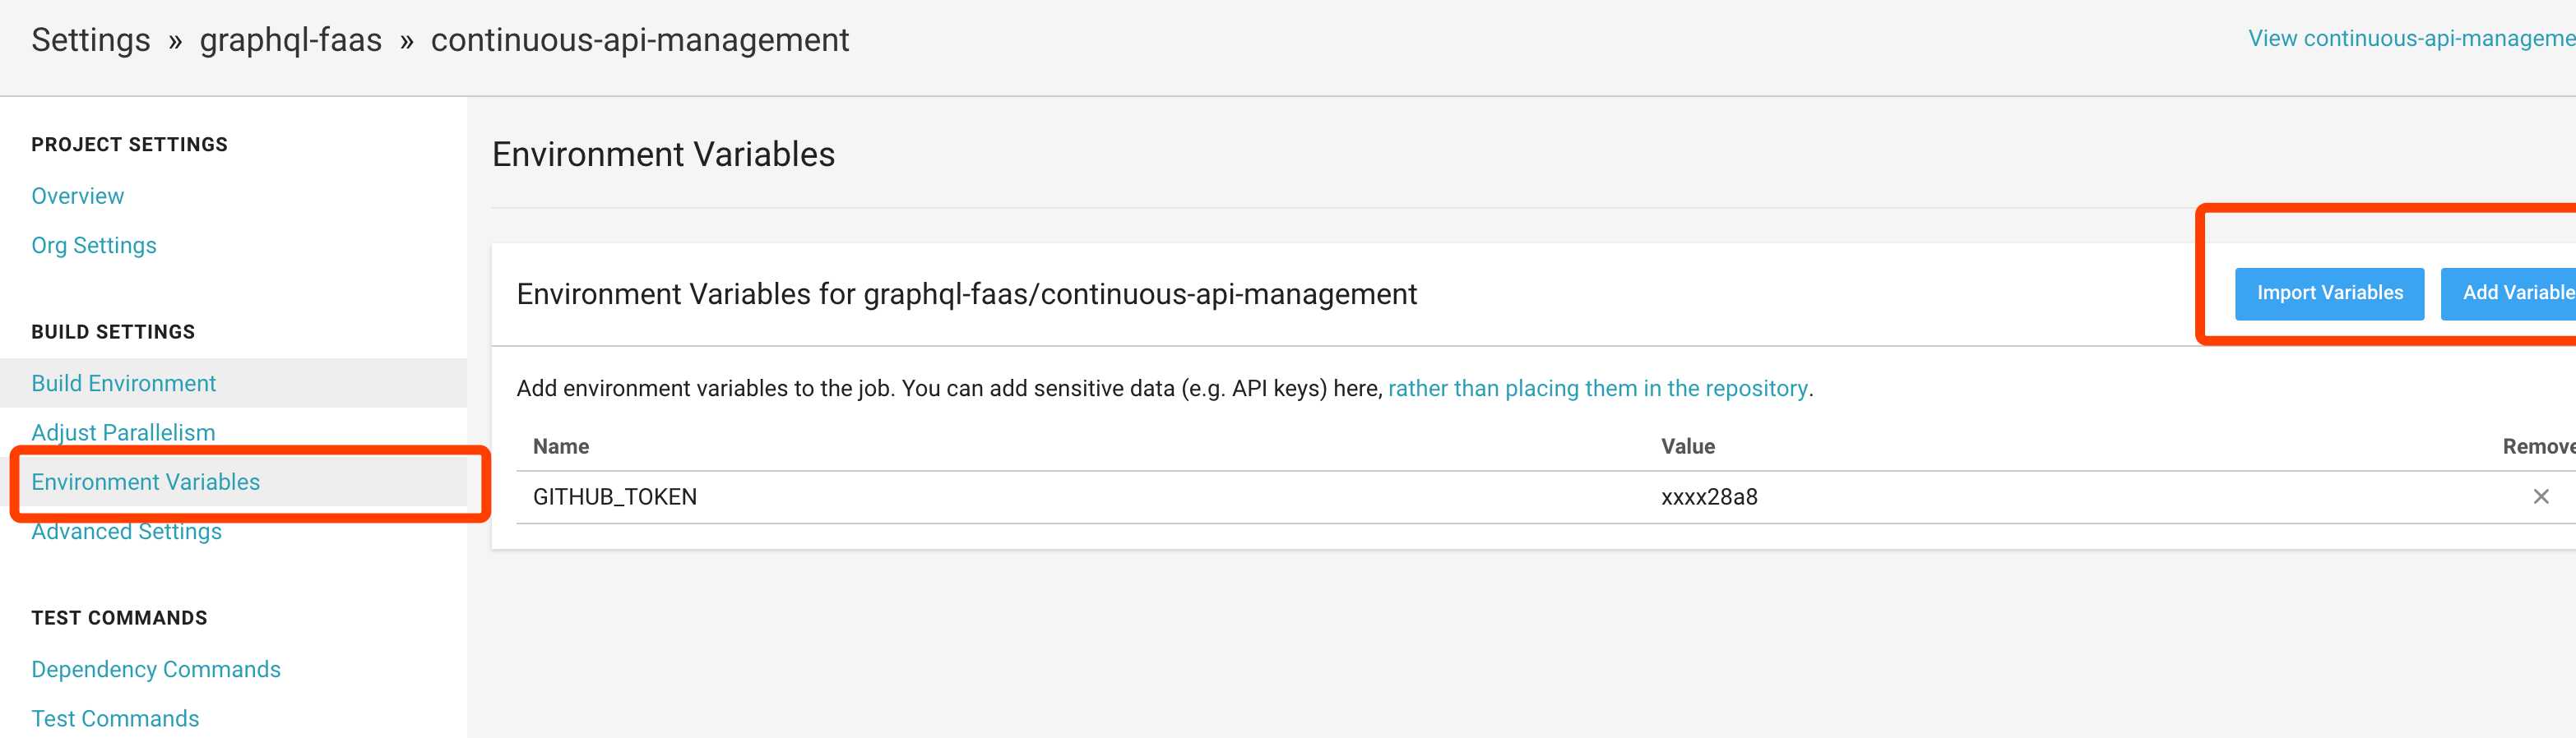This screenshot has width=2576, height=738.
Task: Select the GITHUB_TOKEN variable name
Action: [615, 497]
